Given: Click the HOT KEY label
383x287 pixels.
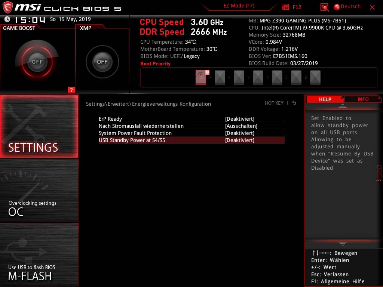Looking at the screenshot, I should [x=274, y=103].
